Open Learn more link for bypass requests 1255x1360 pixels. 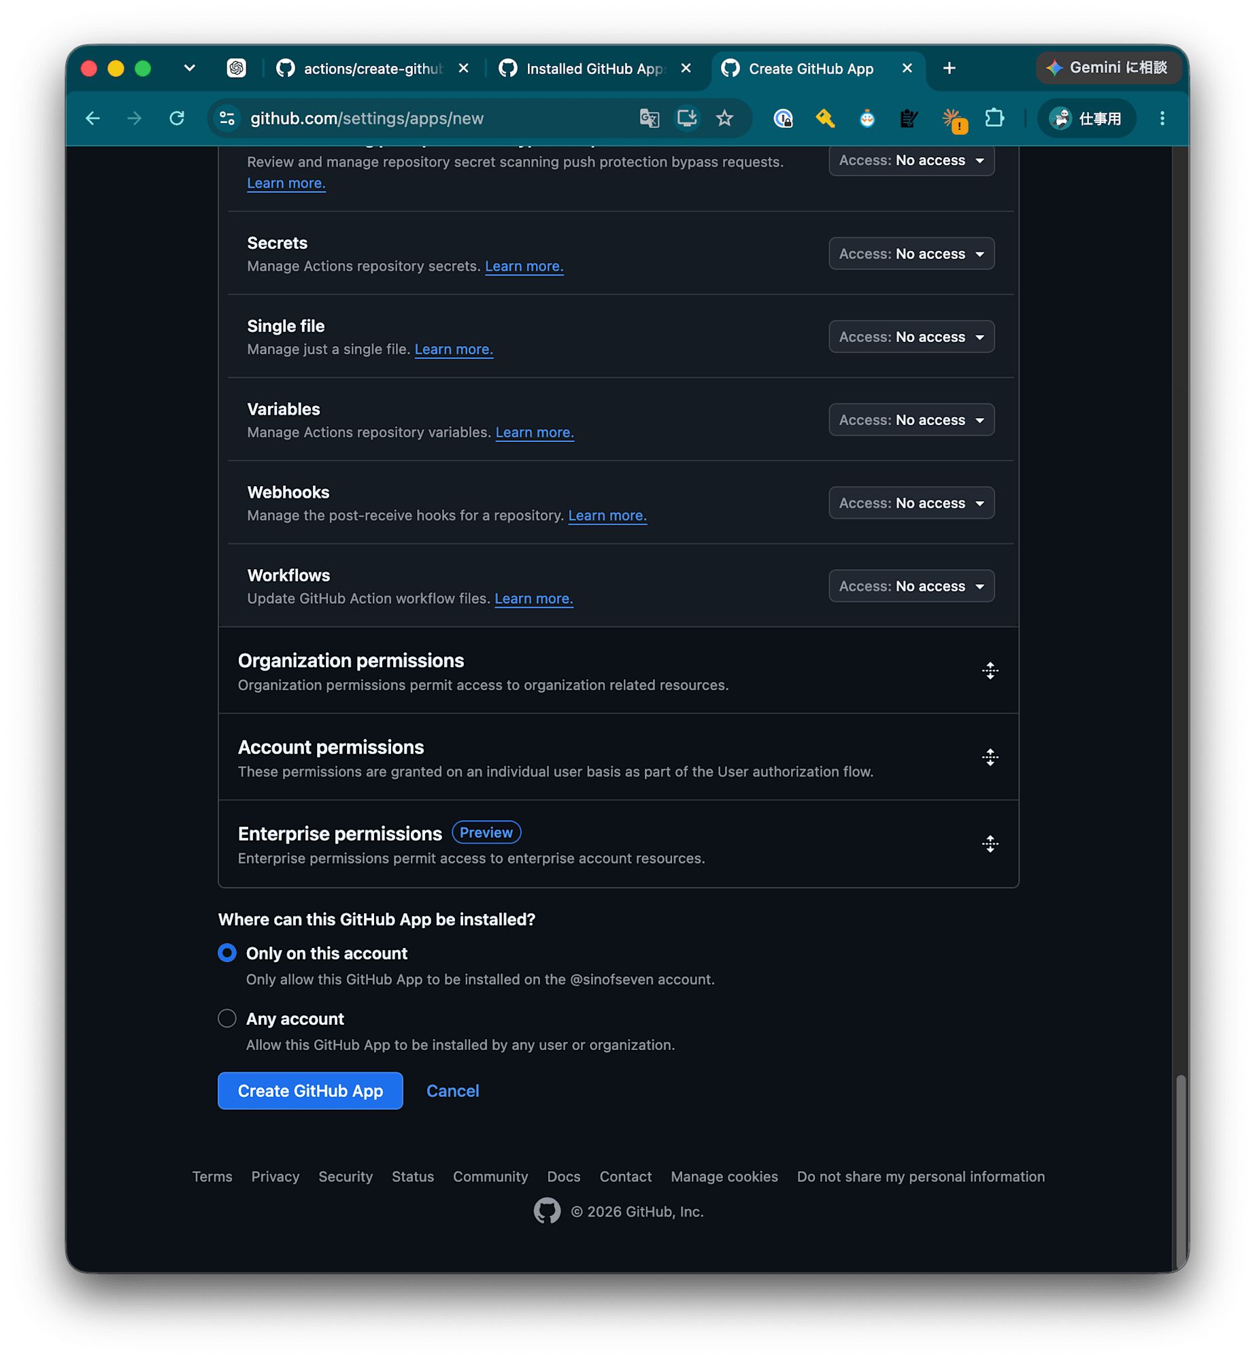point(286,183)
